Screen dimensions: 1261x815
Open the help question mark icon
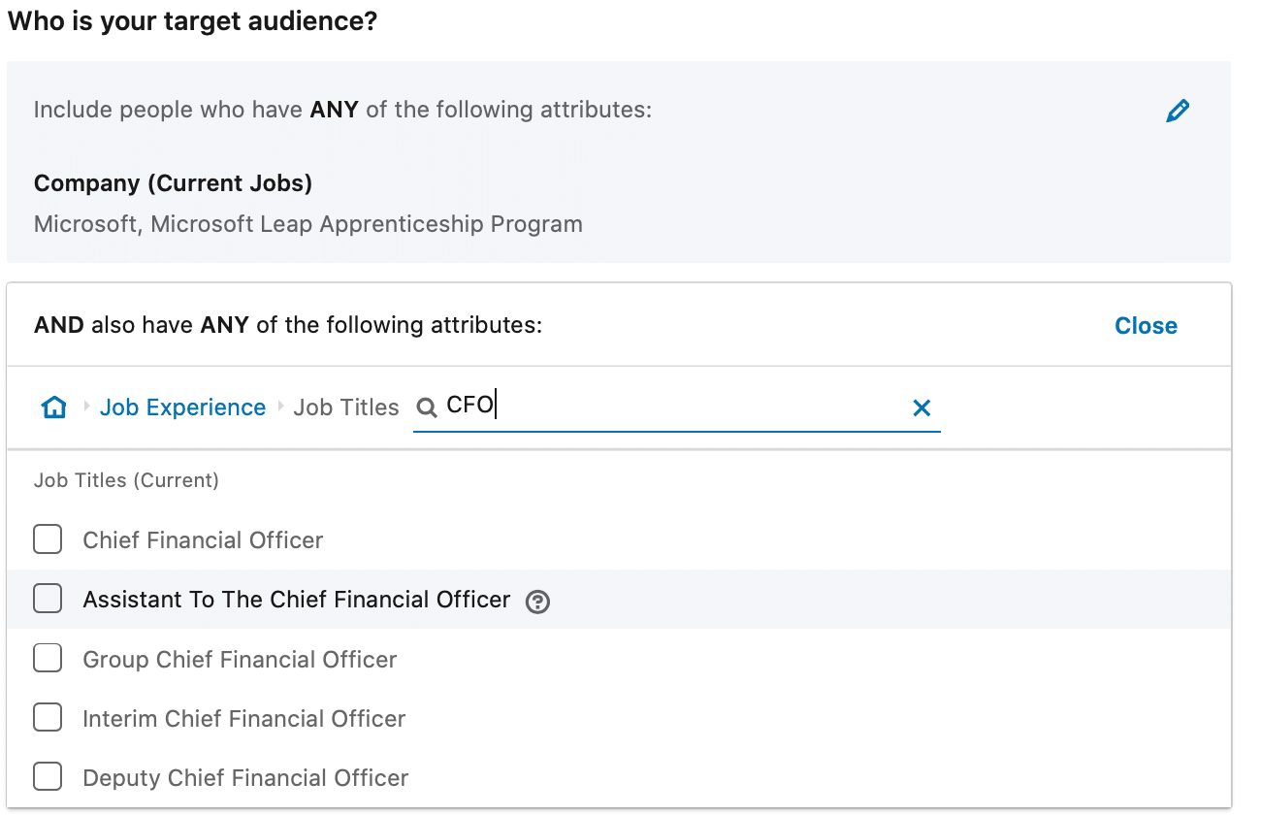[x=537, y=602]
